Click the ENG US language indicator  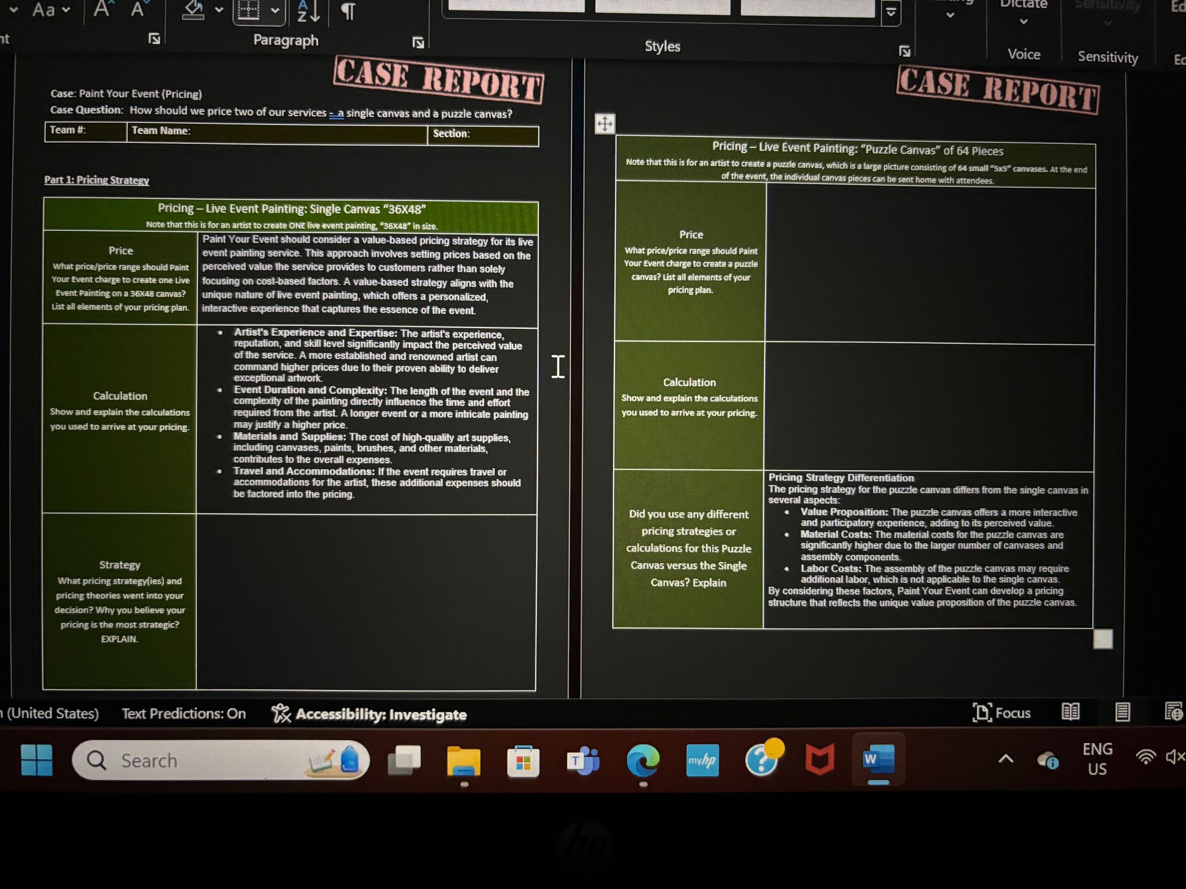(x=1097, y=758)
